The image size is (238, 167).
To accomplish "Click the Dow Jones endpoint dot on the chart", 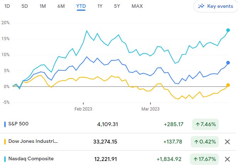I will click(228, 85).
